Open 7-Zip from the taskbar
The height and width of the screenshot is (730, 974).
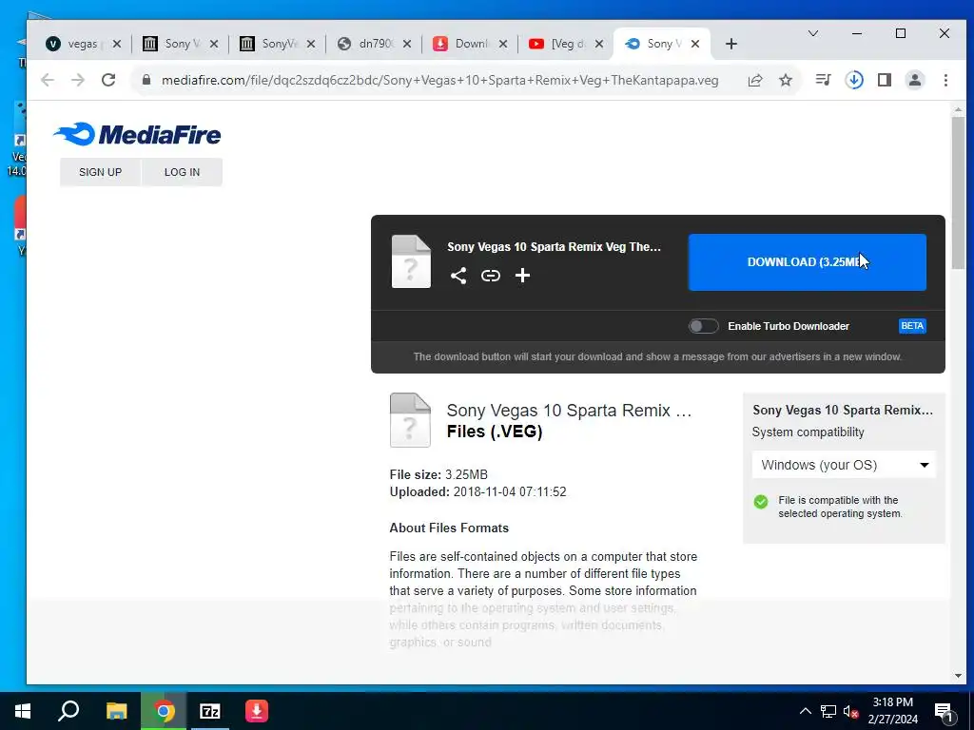(210, 711)
